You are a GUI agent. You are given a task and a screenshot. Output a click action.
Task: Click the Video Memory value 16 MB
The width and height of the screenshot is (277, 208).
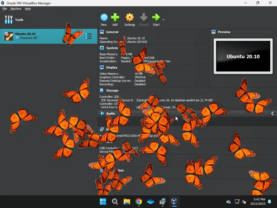coord(138,74)
